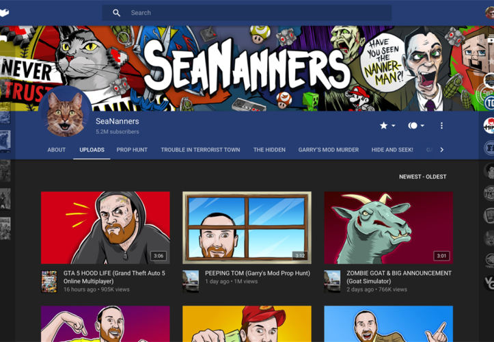Select the UPLOADS tab
The height and width of the screenshot is (342, 494).
pyautogui.click(x=92, y=150)
